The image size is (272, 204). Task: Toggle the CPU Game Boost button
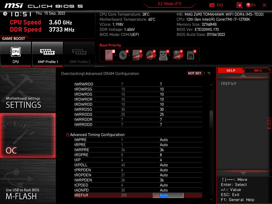(16, 54)
